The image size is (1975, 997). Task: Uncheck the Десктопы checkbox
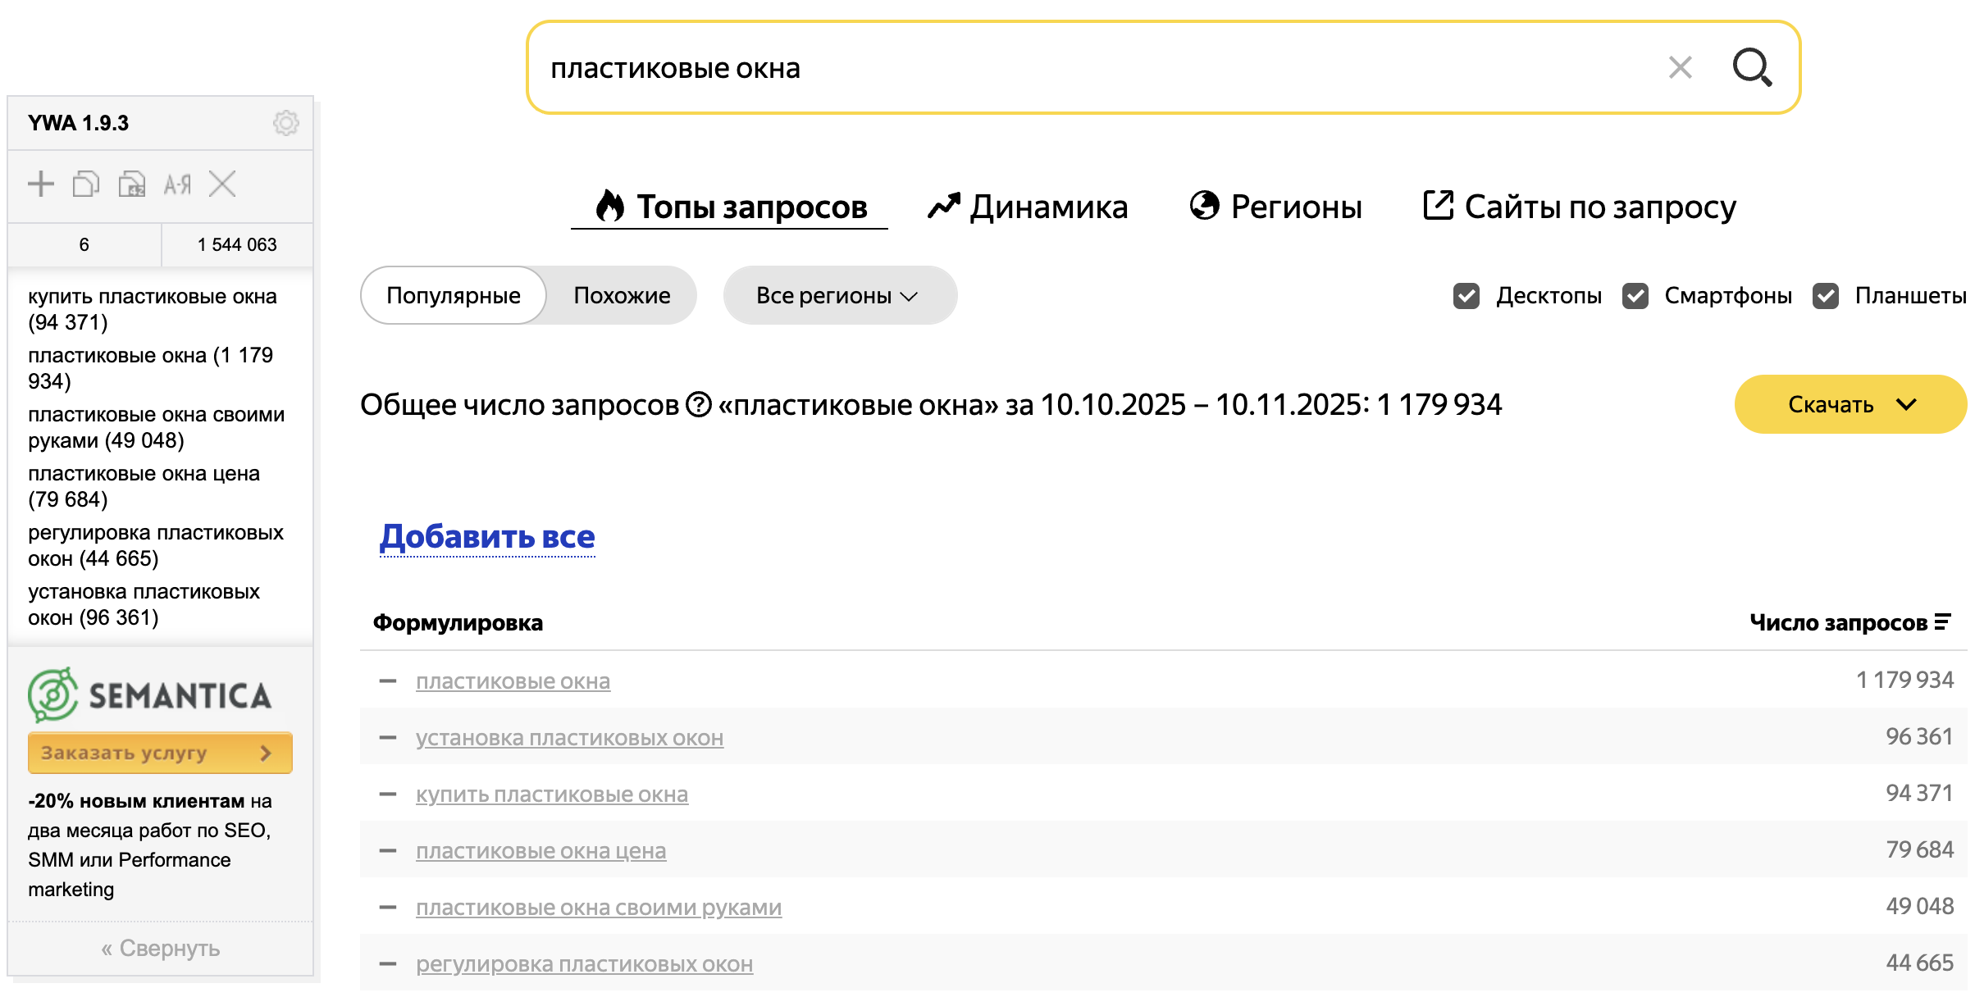coord(1466,296)
